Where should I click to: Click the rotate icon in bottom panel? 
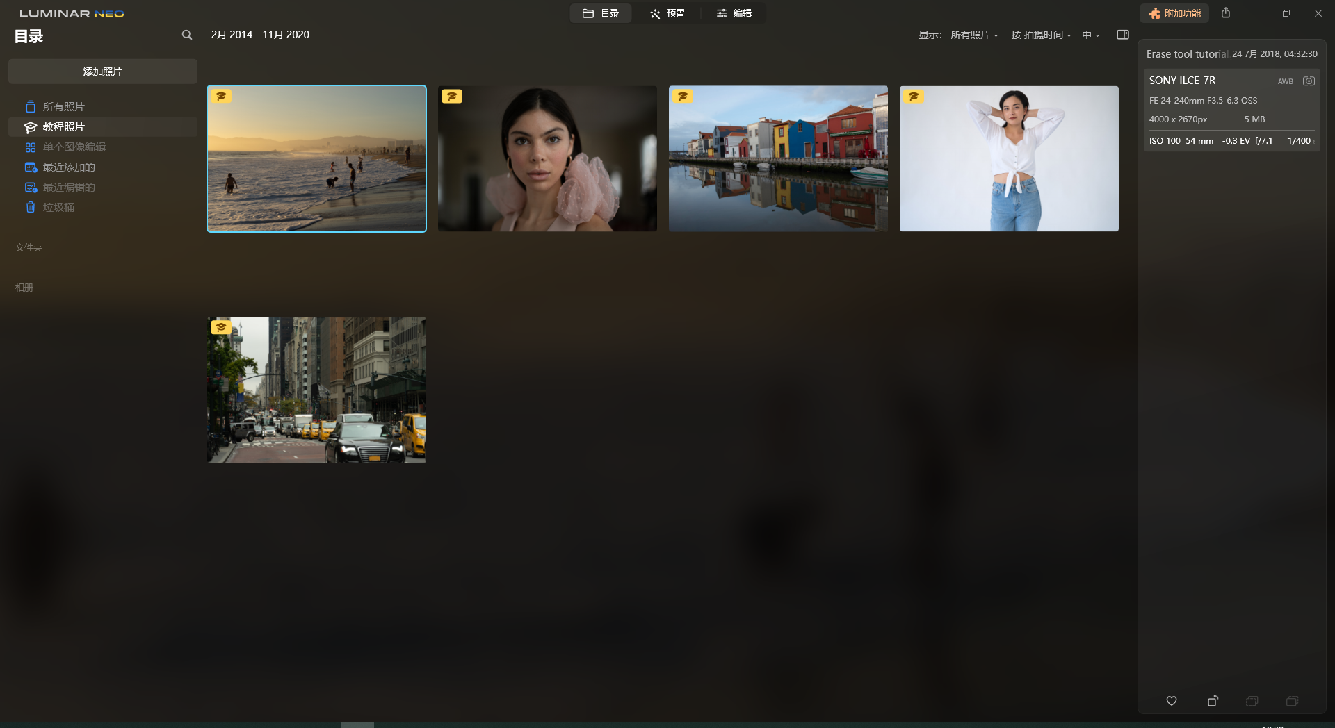coord(1212,701)
